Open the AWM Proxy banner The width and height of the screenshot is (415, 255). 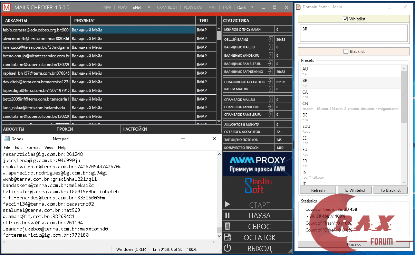(257, 164)
